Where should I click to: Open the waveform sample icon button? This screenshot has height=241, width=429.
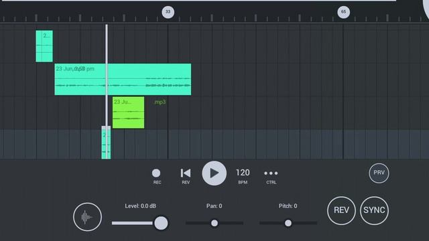[x=88, y=217]
